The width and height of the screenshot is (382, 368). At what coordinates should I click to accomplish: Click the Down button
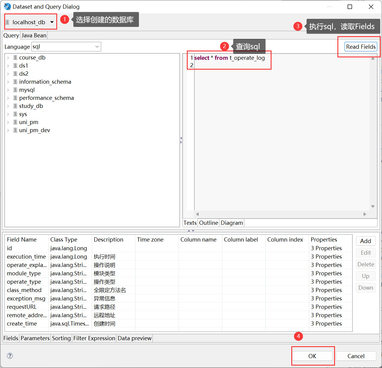pyautogui.click(x=366, y=288)
